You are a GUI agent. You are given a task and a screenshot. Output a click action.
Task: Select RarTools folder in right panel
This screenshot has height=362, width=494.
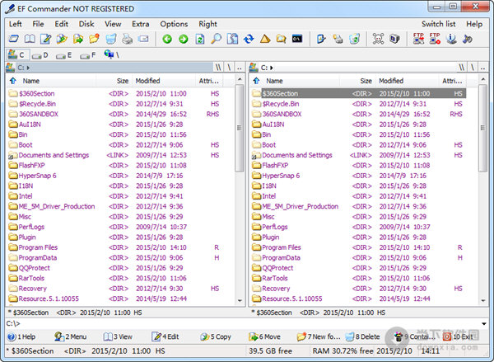click(275, 279)
